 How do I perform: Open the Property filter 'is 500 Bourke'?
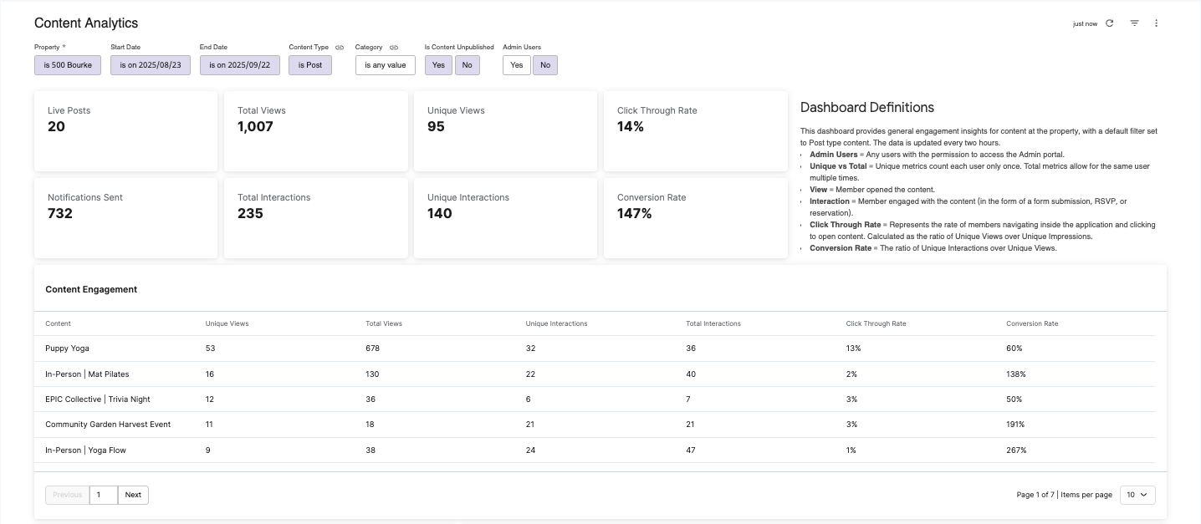click(x=68, y=65)
